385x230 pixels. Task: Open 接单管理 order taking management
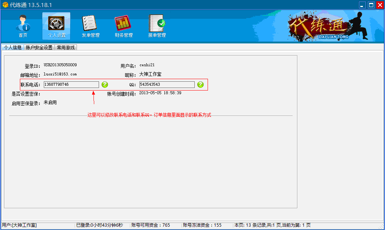click(x=156, y=26)
